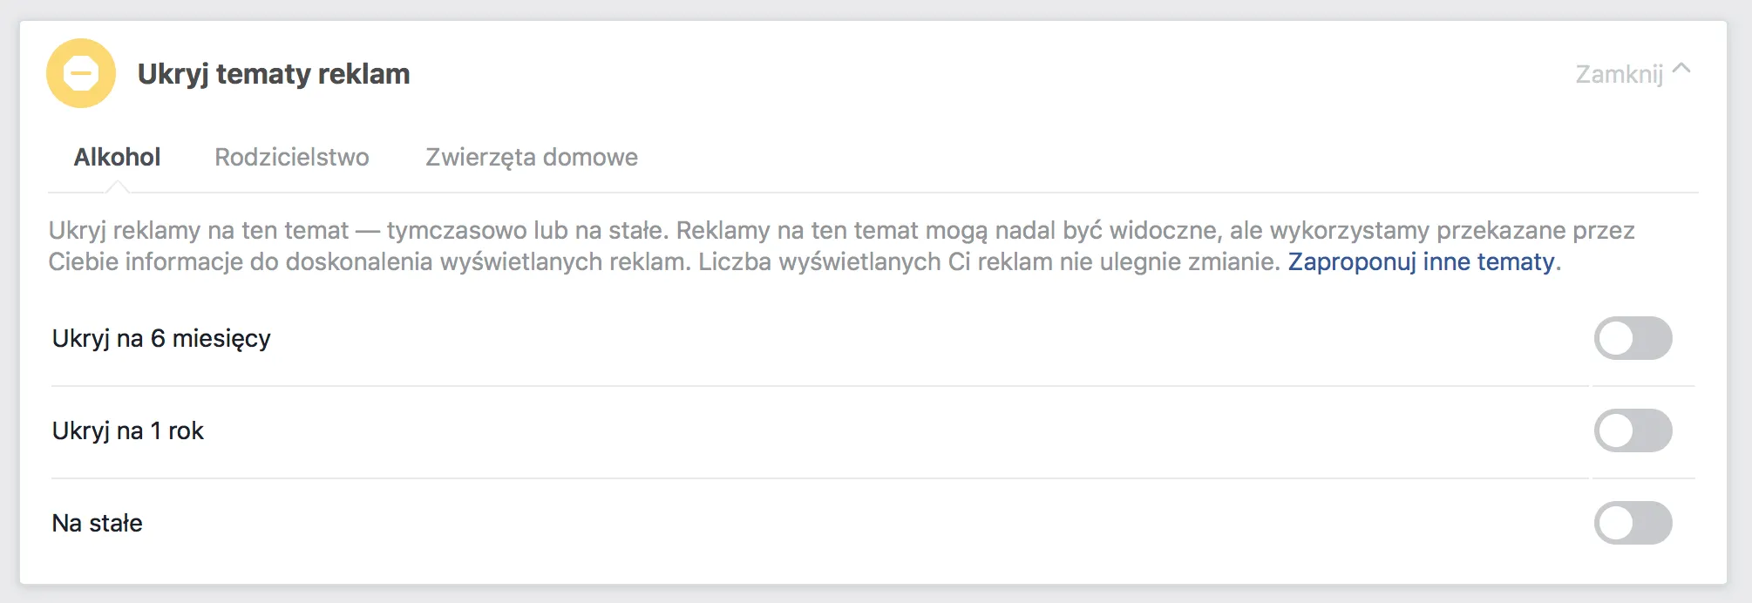Click the minus symbol inside the yellow icon

(81, 73)
